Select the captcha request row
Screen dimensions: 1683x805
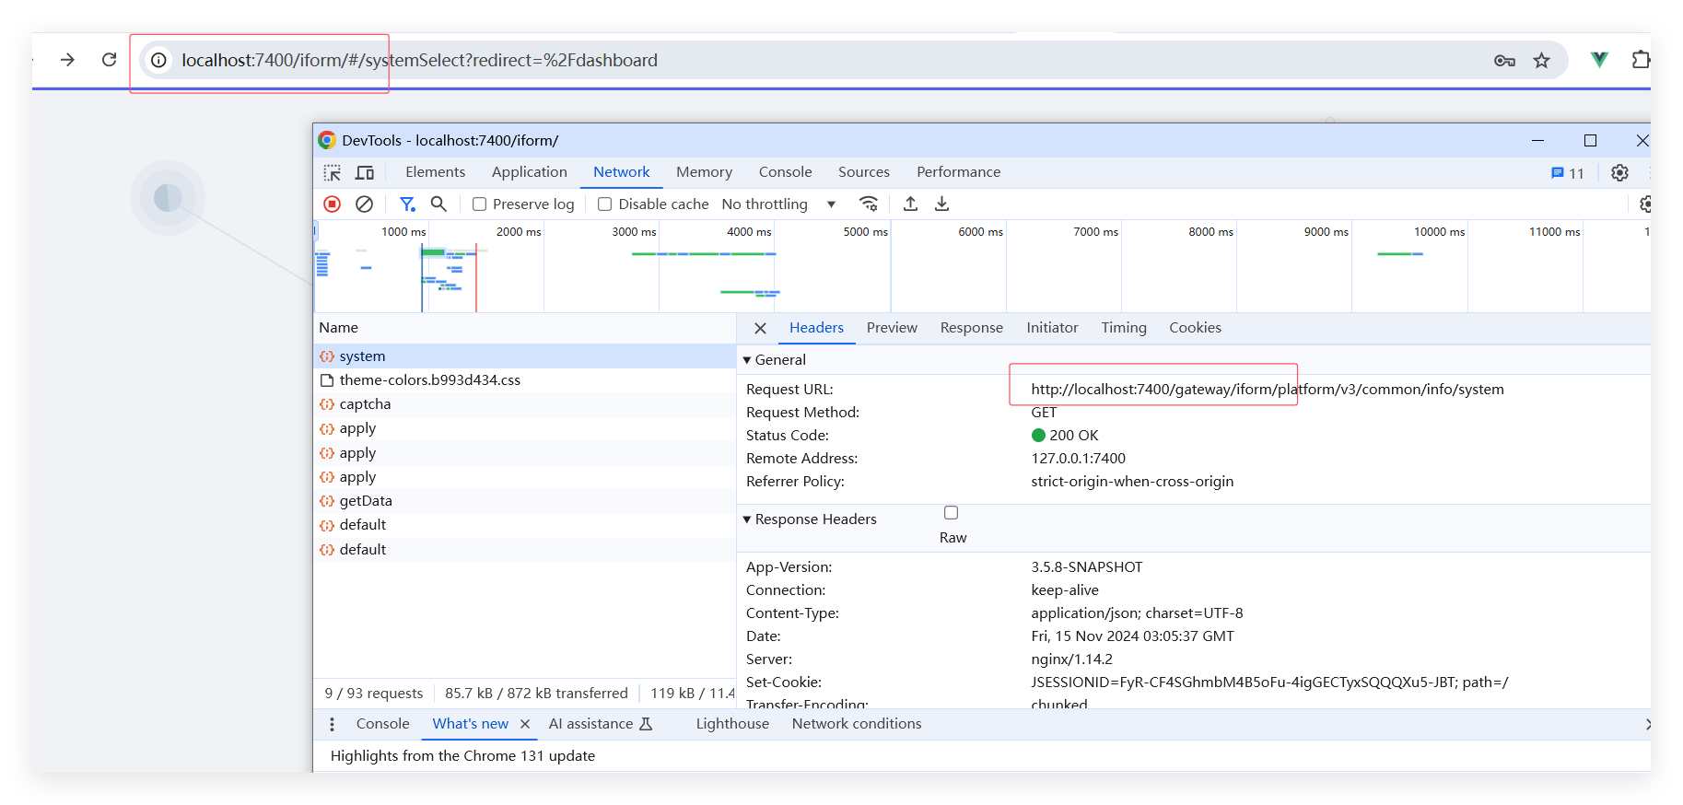pos(365,404)
